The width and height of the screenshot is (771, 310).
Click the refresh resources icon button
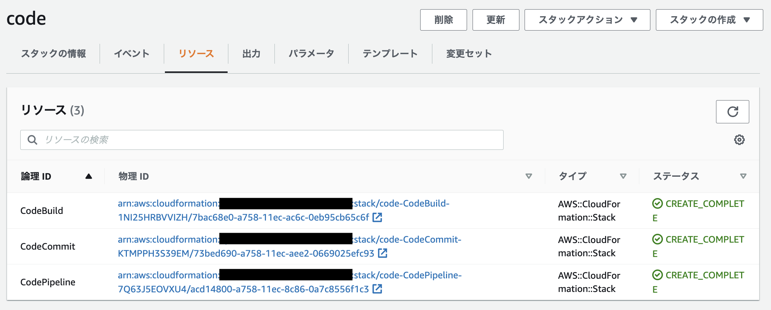tap(732, 112)
